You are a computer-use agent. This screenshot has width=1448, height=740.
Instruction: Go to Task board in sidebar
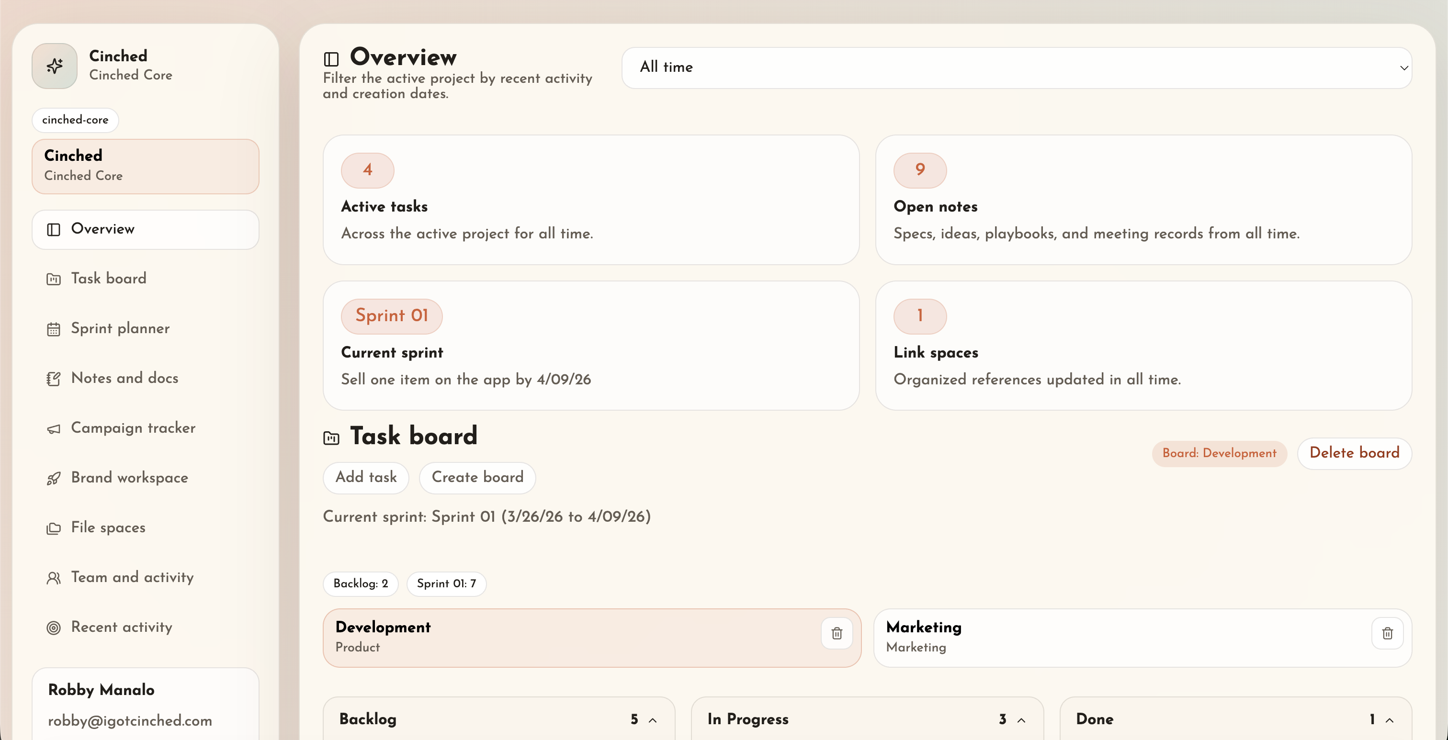point(109,279)
